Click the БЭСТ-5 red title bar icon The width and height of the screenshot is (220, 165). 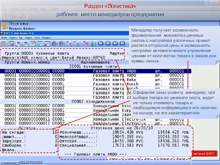2,33
